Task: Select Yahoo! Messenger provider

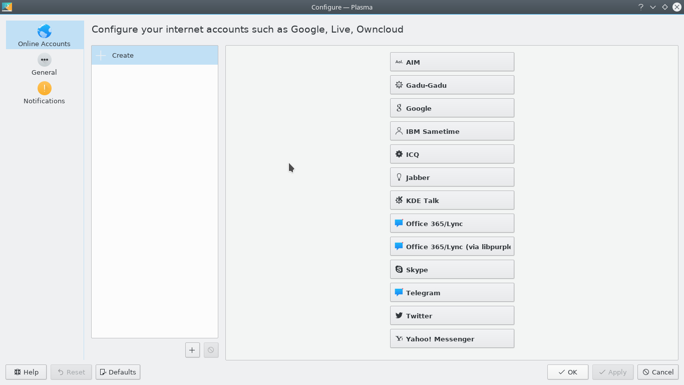Action: pyautogui.click(x=452, y=338)
